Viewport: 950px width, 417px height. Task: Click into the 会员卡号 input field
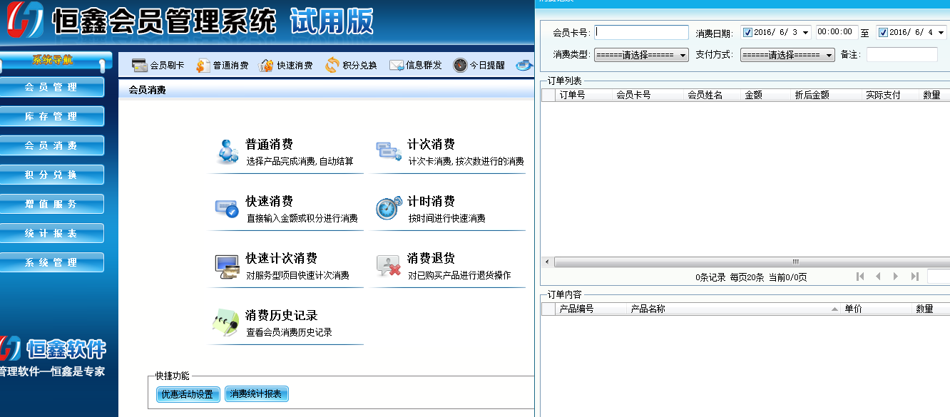point(642,32)
